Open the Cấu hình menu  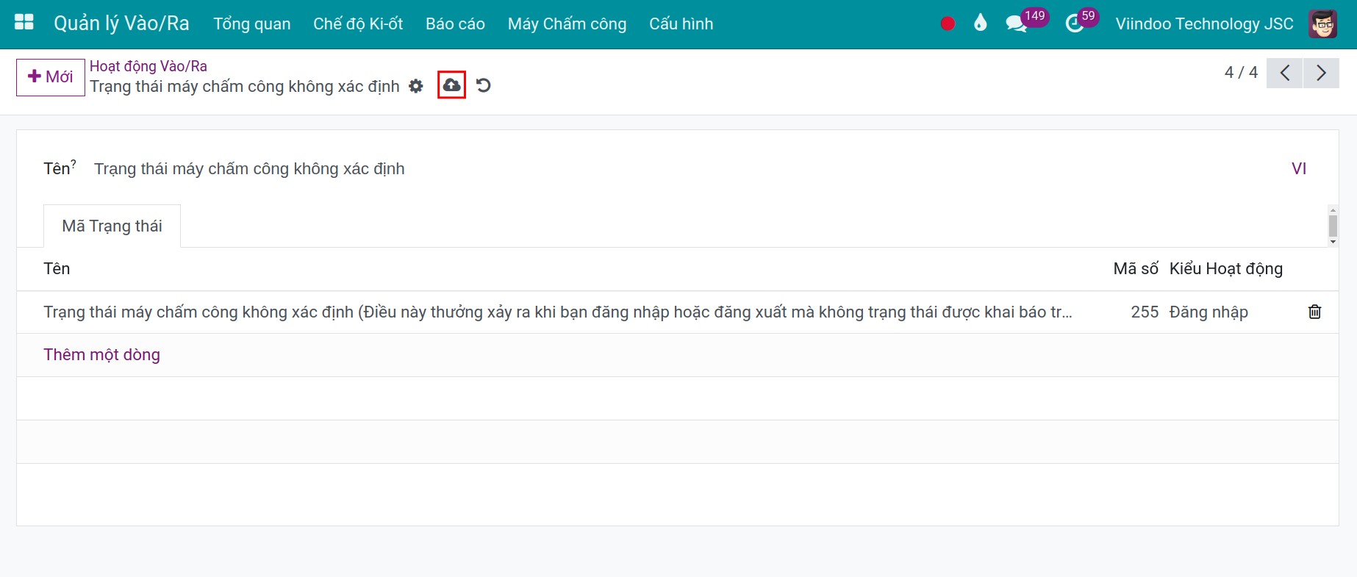point(681,24)
